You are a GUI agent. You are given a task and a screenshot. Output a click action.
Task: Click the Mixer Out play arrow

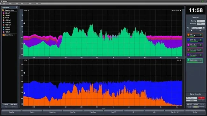pos(201,45)
